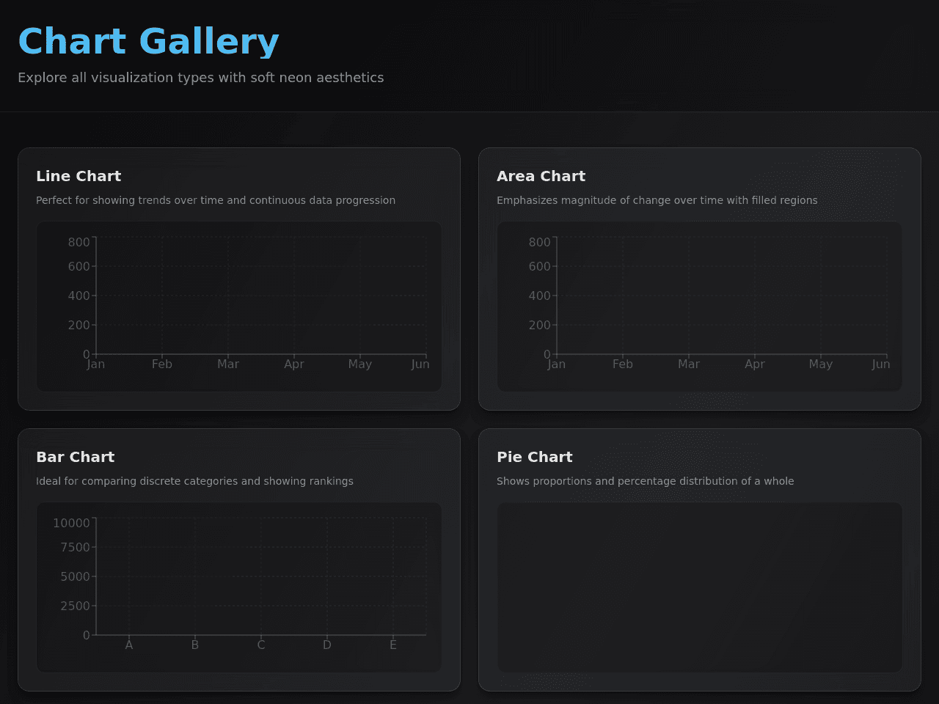
Task: Click category label 'E' in Bar Chart
Action: coord(393,645)
